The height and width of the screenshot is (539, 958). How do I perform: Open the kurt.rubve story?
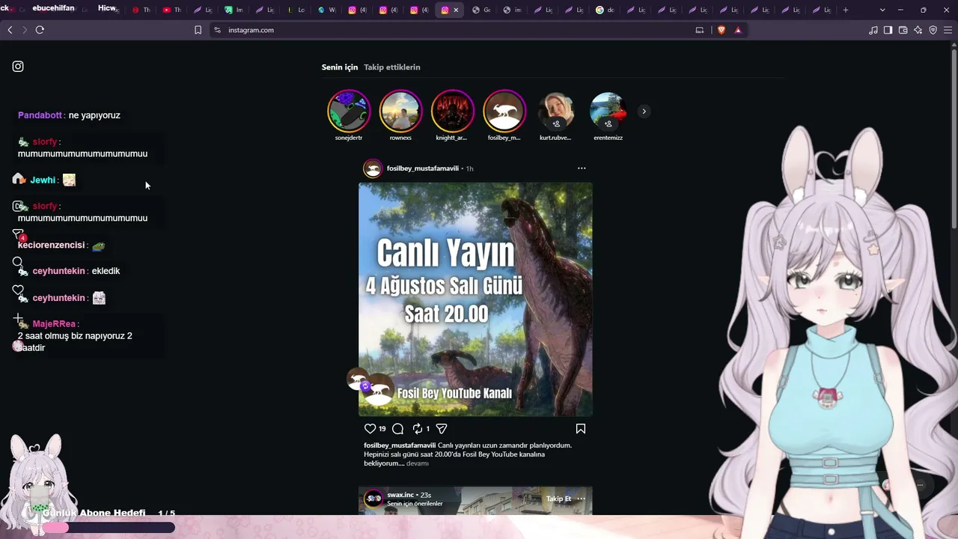(555, 112)
